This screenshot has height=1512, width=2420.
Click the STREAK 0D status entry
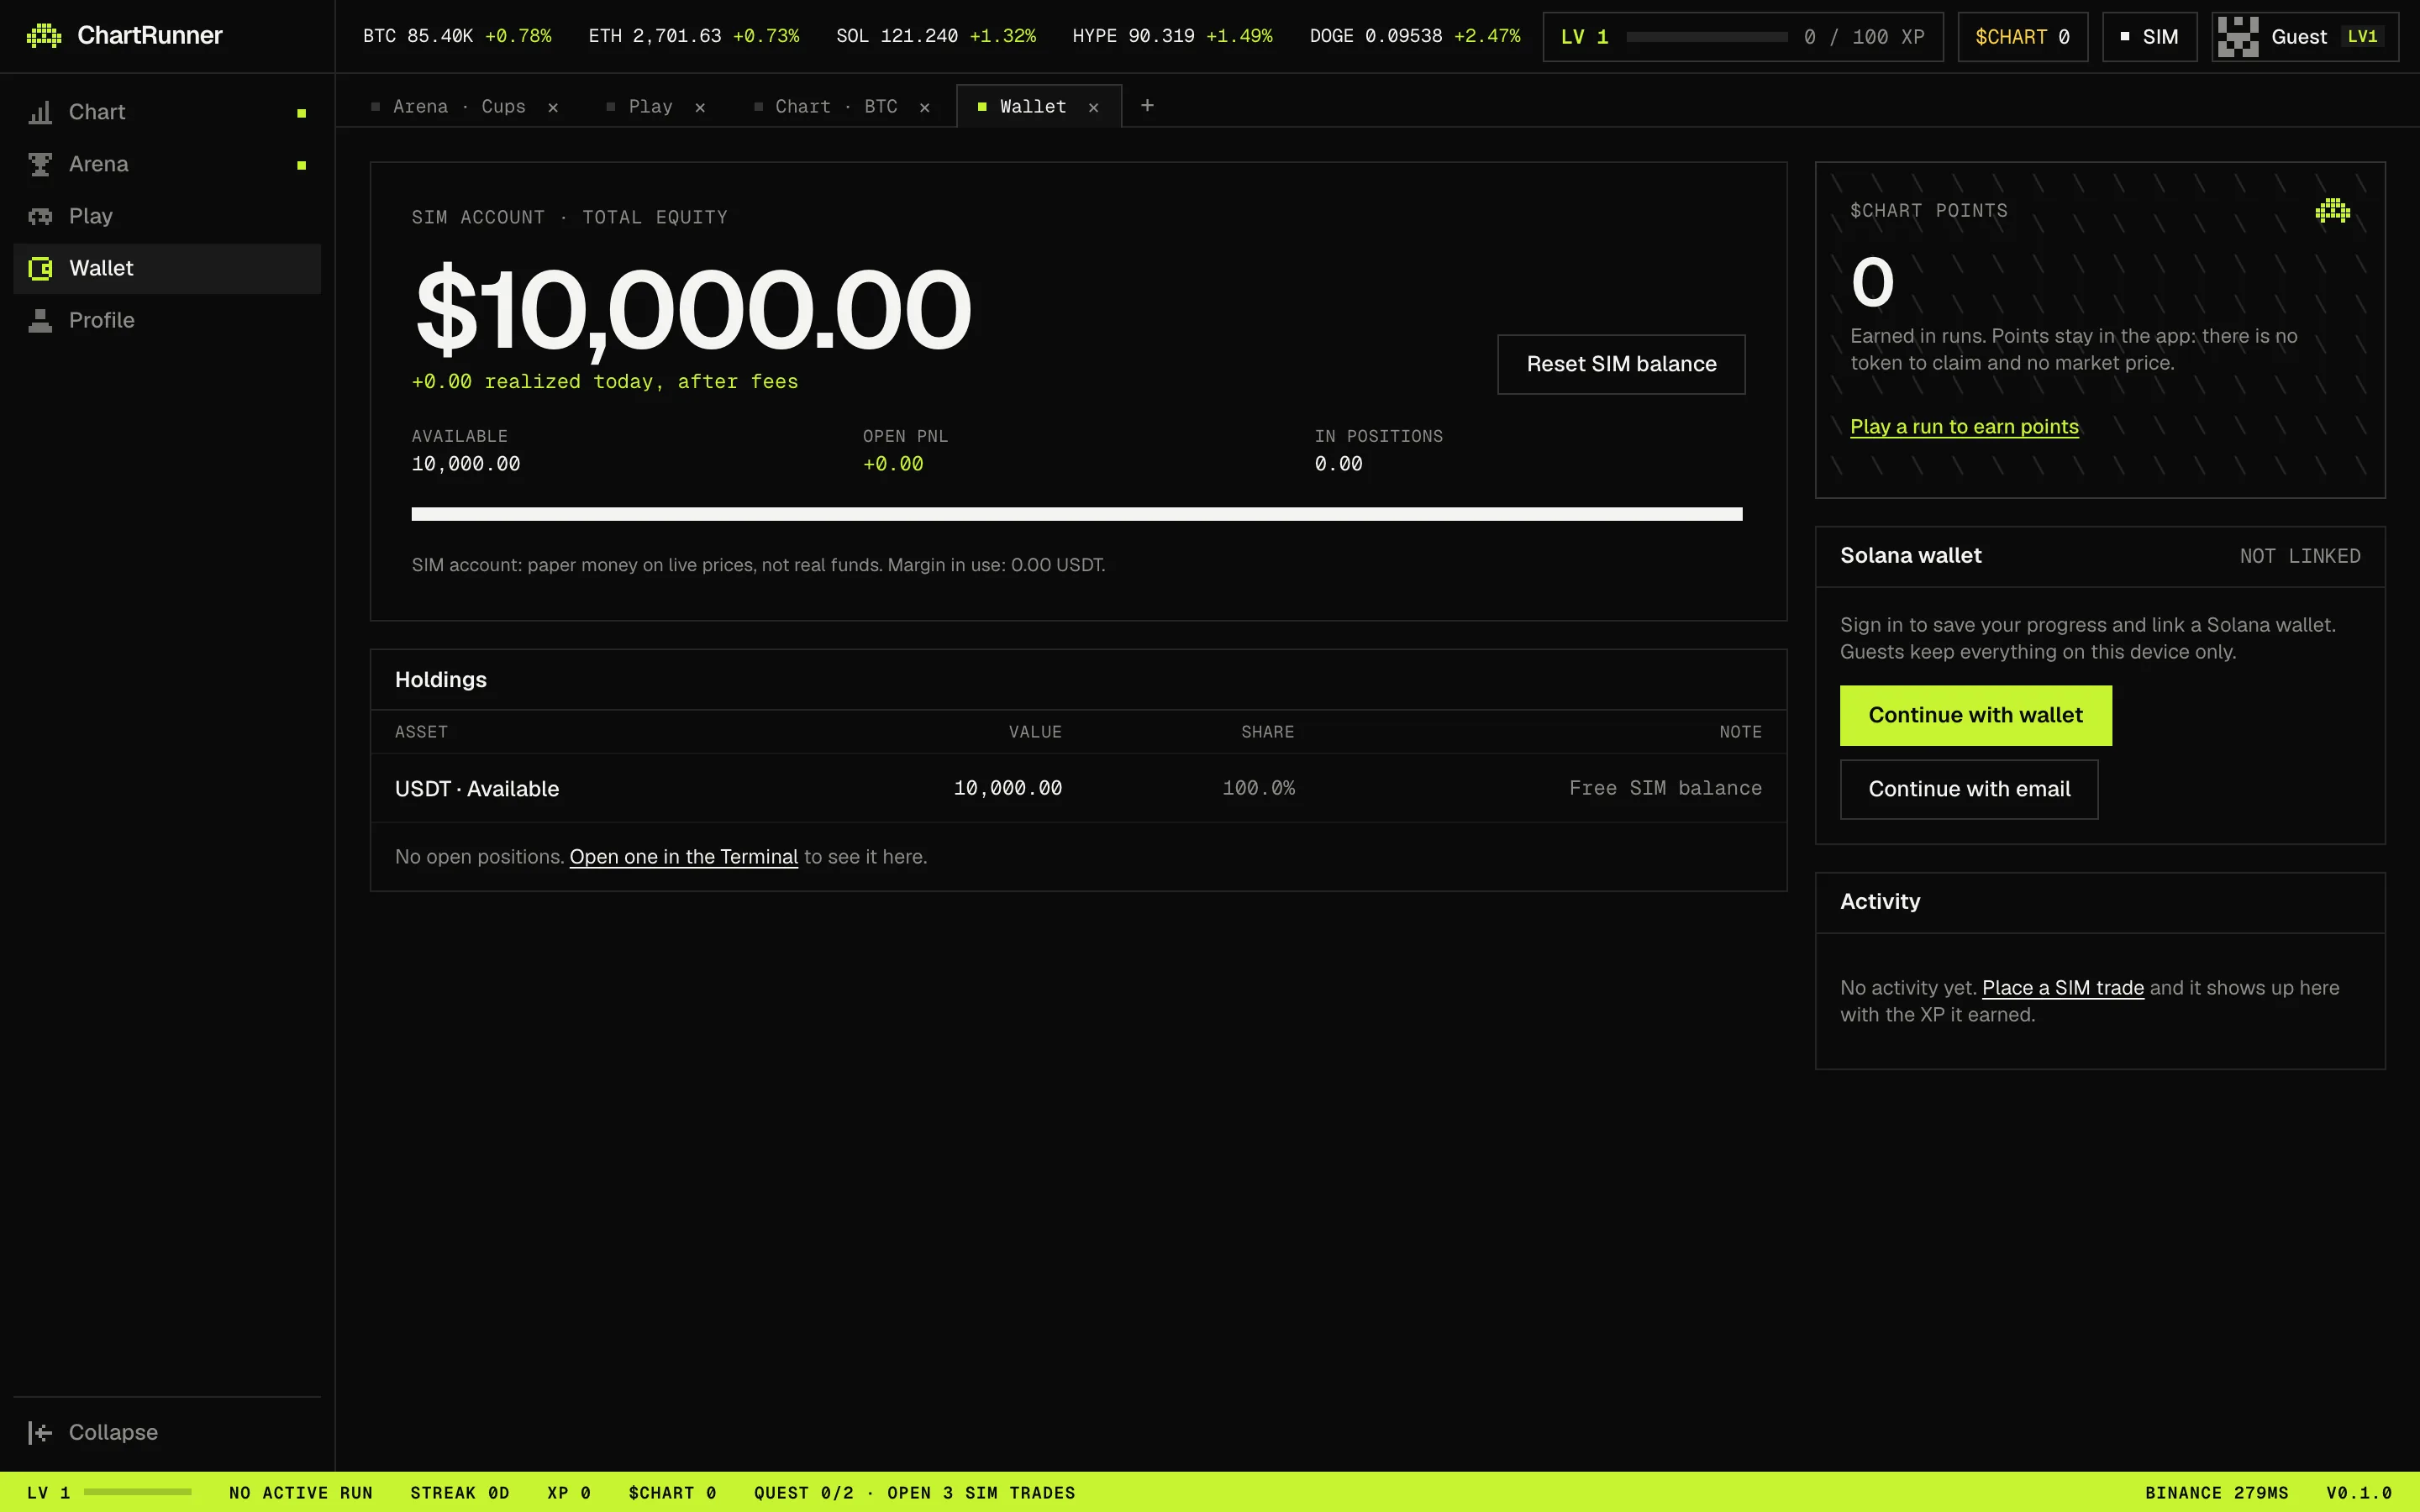(x=459, y=1493)
